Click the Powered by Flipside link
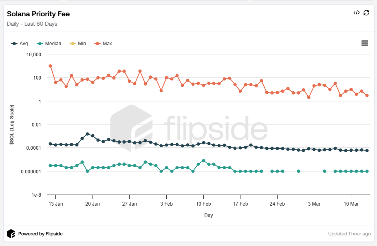 [40, 234]
